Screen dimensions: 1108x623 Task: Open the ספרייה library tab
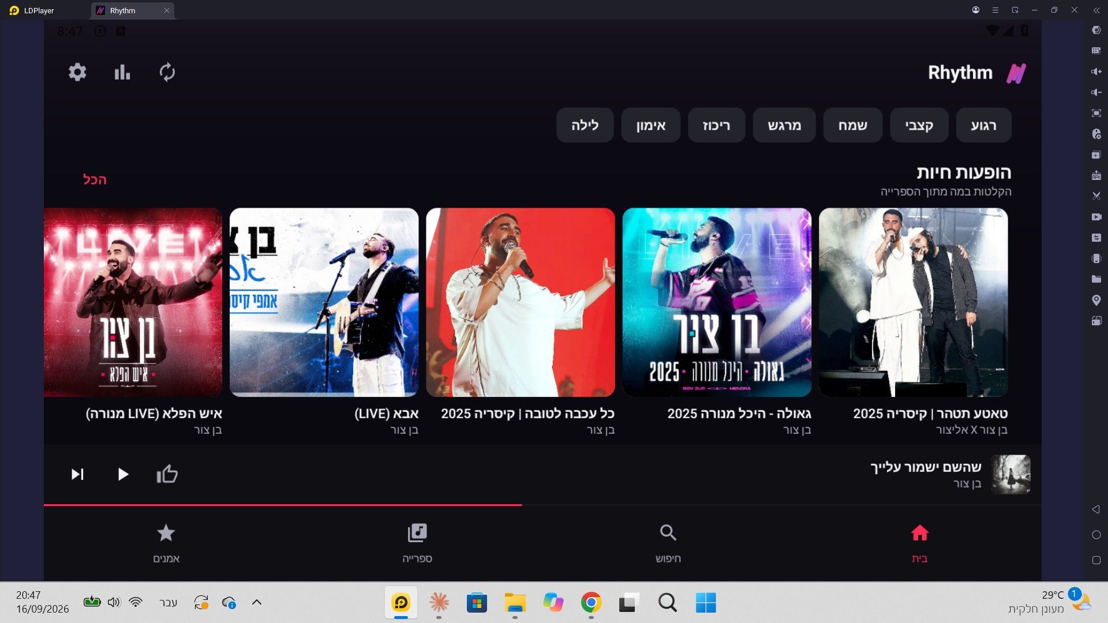point(417,543)
